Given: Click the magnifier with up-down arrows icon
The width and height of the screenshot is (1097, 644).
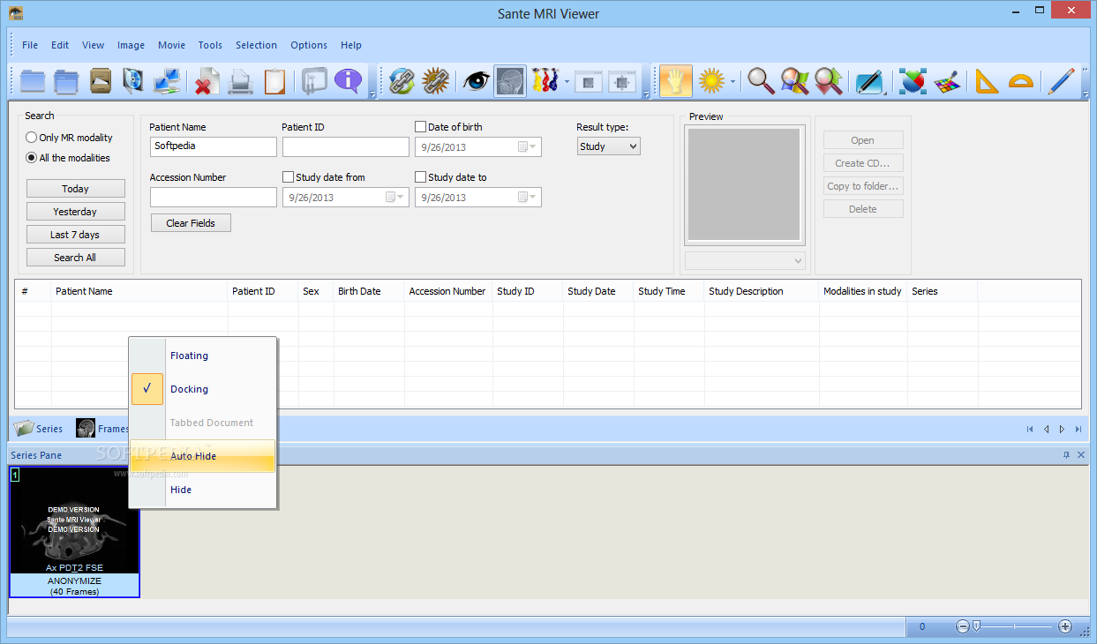Looking at the screenshot, I should point(829,81).
